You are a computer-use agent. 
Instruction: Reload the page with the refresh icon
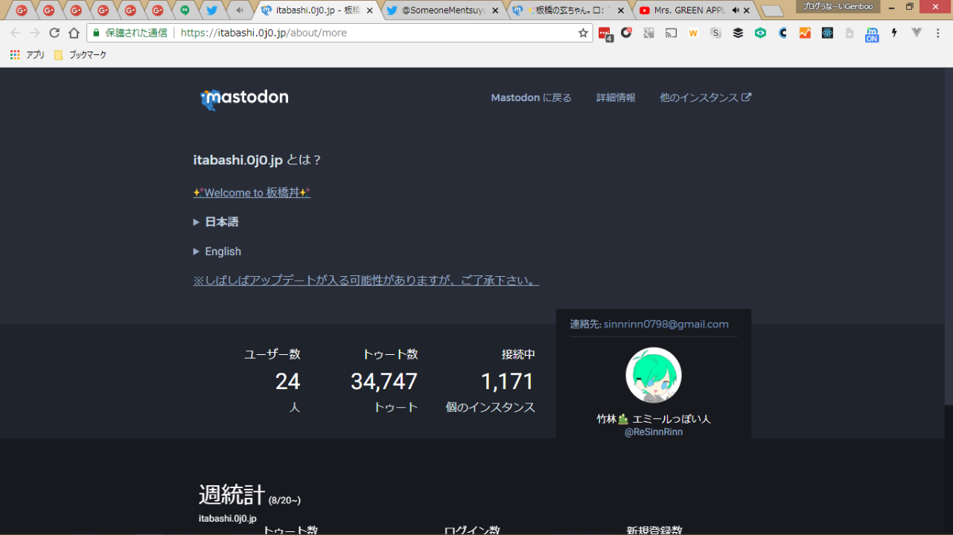[54, 33]
